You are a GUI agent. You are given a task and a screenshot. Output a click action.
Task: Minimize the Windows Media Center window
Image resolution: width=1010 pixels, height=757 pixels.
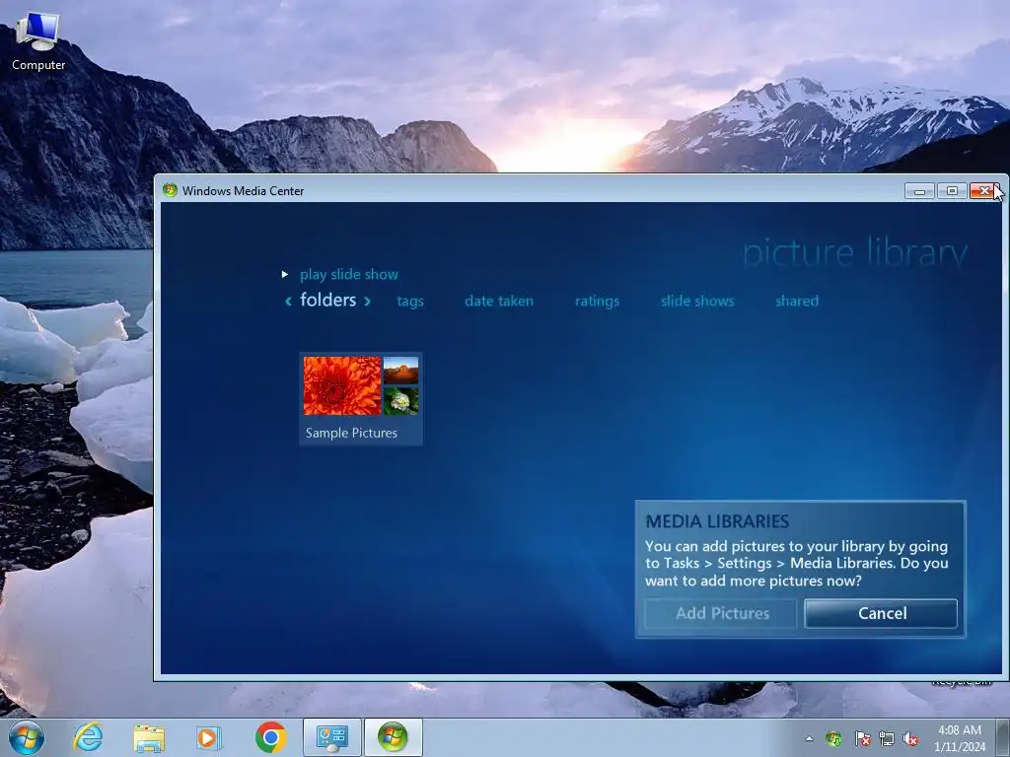(x=919, y=191)
